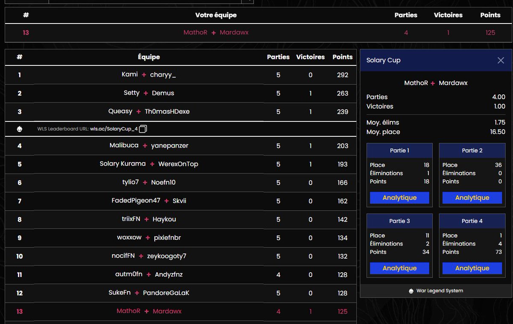Click the War Legend System footer logo
This screenshot has width=513, height=324.
[x=411, y=291]
